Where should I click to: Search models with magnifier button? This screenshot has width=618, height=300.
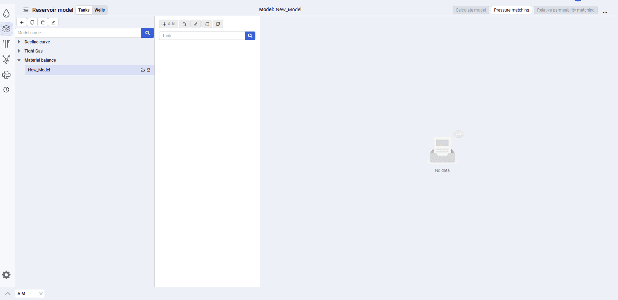pos(147,33)
